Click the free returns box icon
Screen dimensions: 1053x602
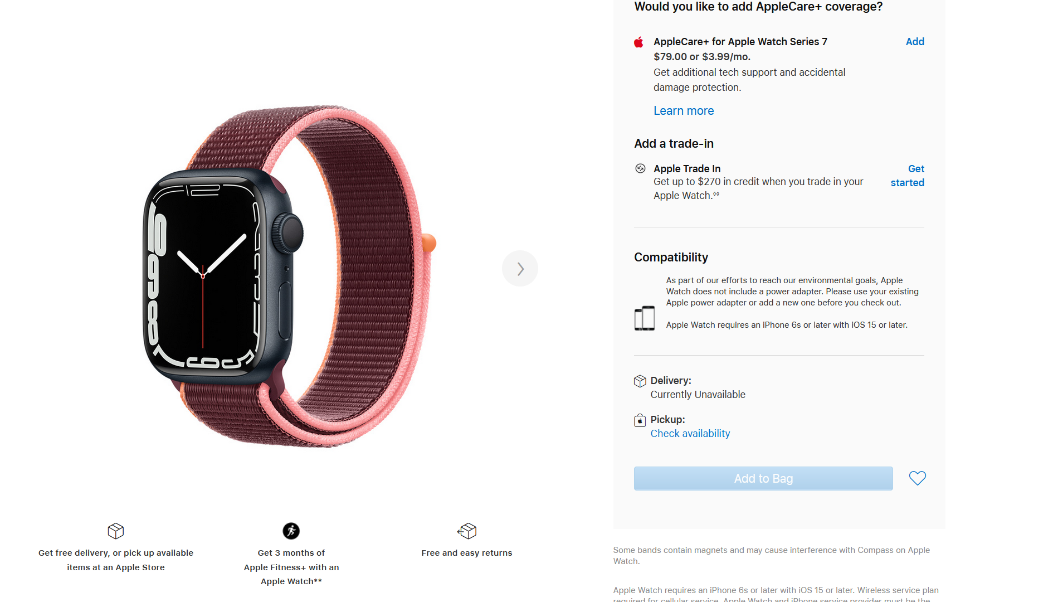click(467, 531)
